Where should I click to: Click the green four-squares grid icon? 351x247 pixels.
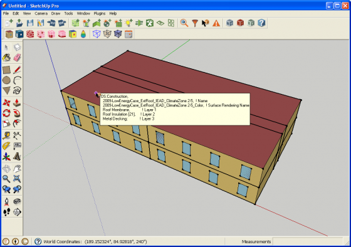click(171, 23)
